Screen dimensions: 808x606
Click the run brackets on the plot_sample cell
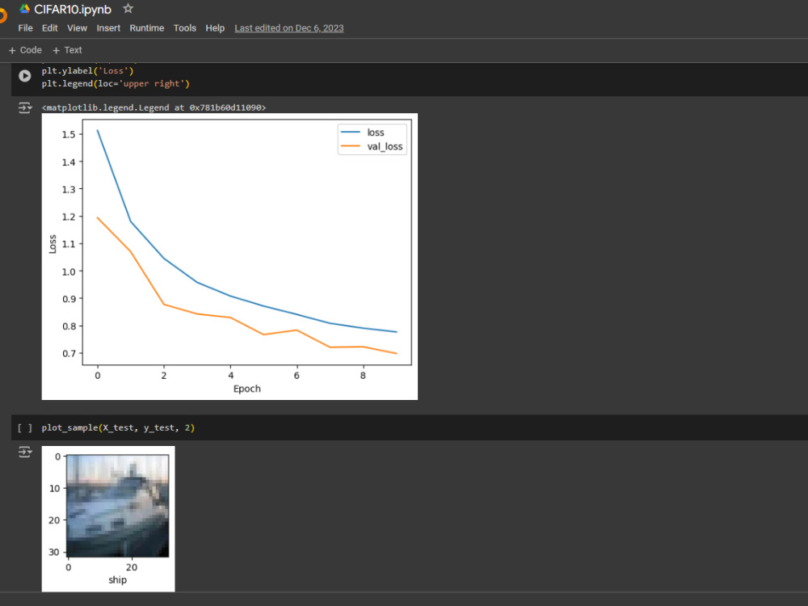(x=24, y=427)
